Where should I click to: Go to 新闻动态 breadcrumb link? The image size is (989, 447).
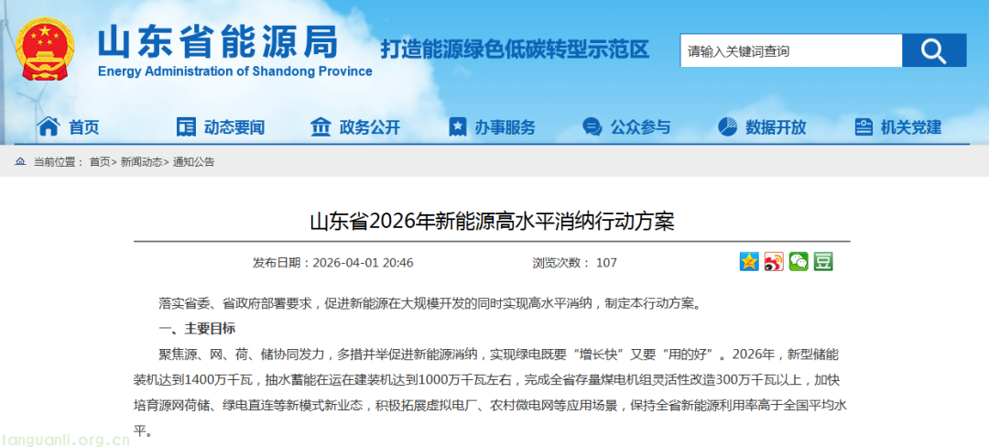142,162
